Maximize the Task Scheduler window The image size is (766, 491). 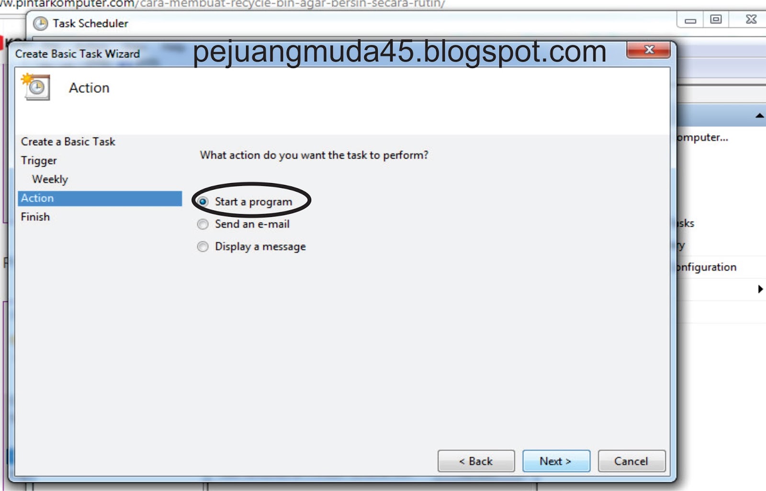tap(716, 20)
